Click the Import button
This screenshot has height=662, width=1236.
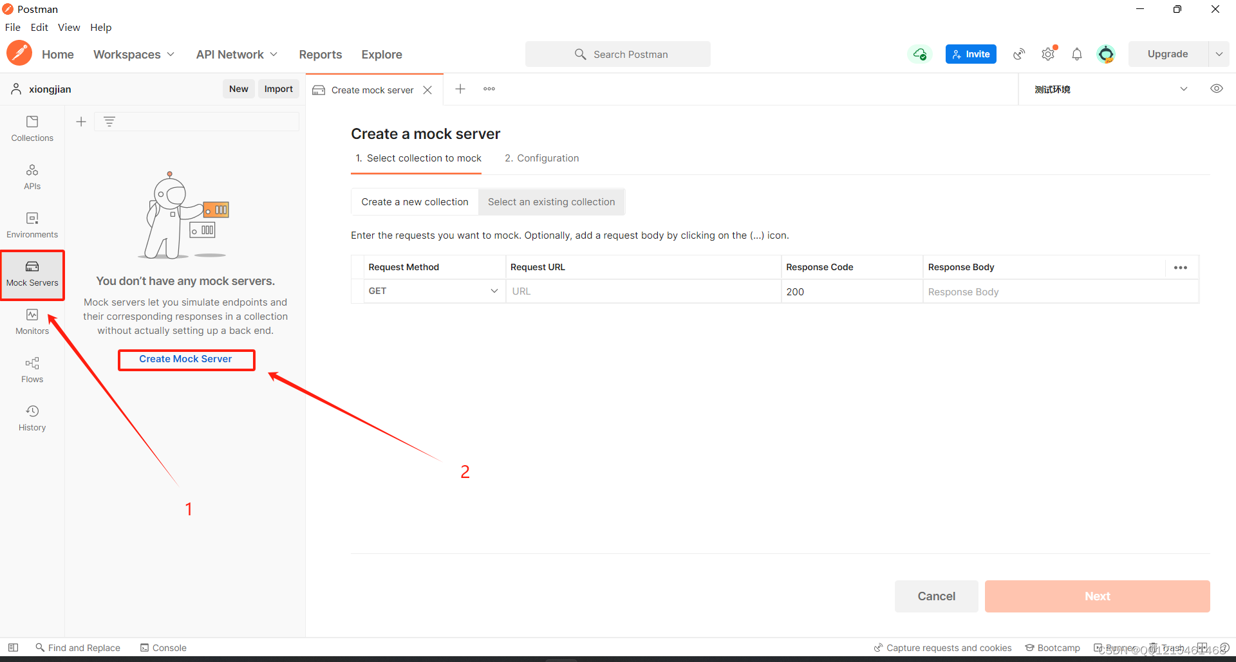(x=279, y=89)
